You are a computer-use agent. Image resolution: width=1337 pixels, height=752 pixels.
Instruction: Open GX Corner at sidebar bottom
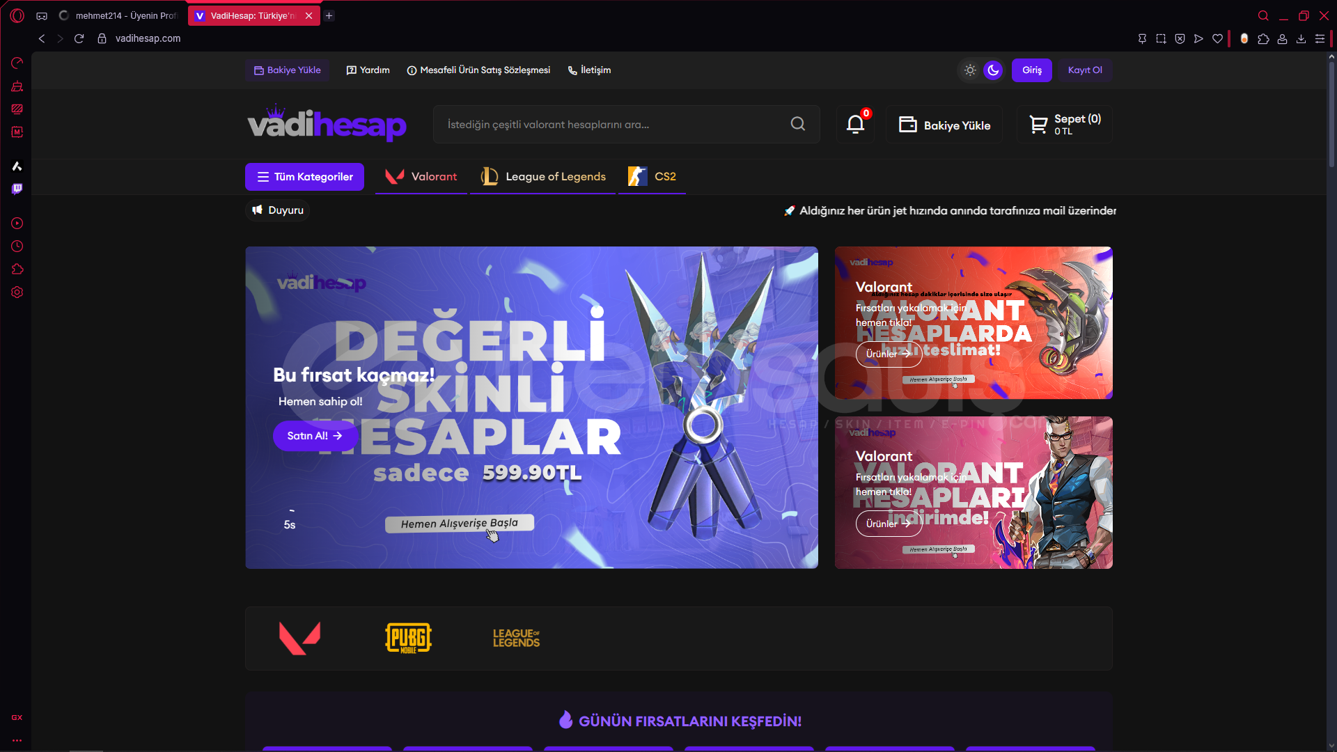(x=17, y=717)
